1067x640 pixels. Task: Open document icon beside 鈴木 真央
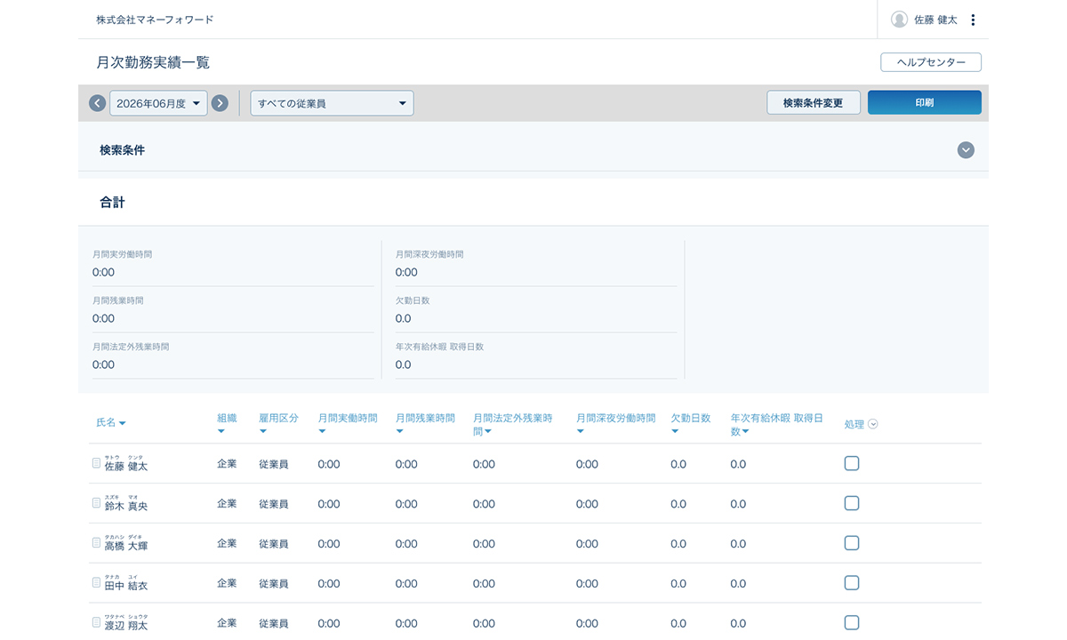click(x=97, y=503)
